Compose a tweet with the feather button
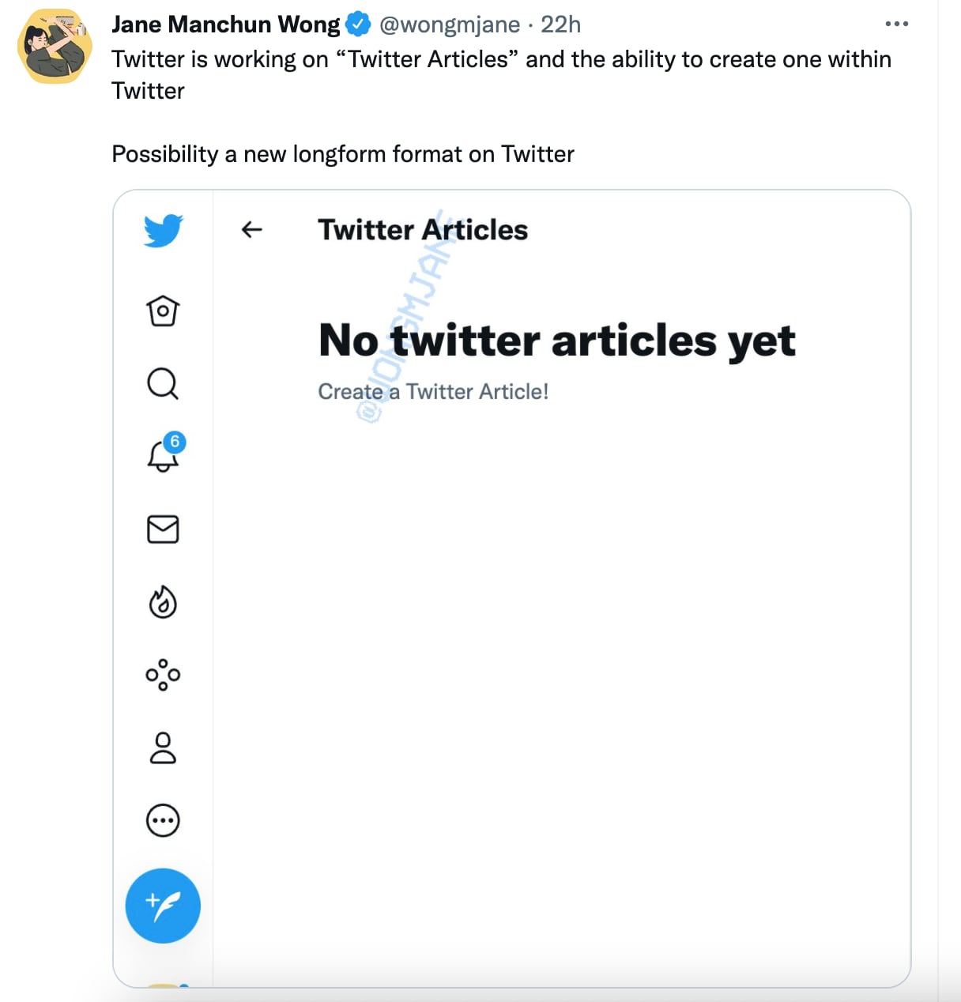This screenshot has height=1002, width=961. (x=163, y=906)
